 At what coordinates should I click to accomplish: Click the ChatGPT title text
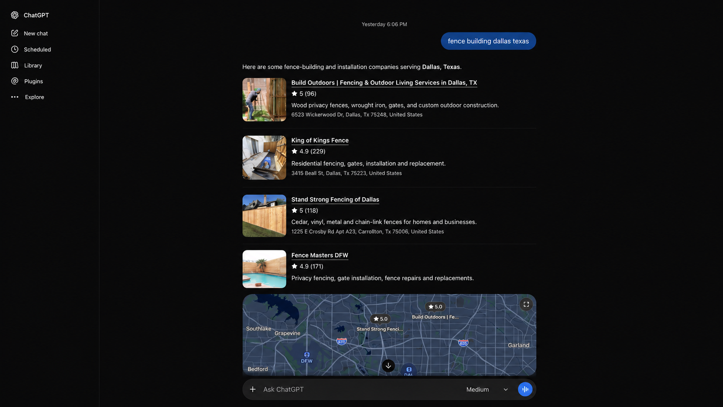click(36, 15)
